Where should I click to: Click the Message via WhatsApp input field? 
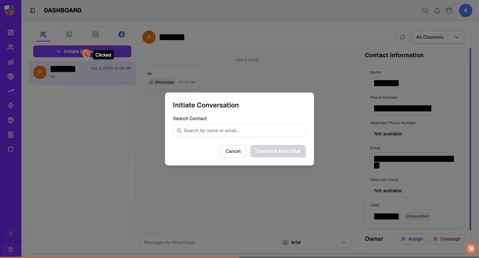pyautogui.click(x=209, y=242)
